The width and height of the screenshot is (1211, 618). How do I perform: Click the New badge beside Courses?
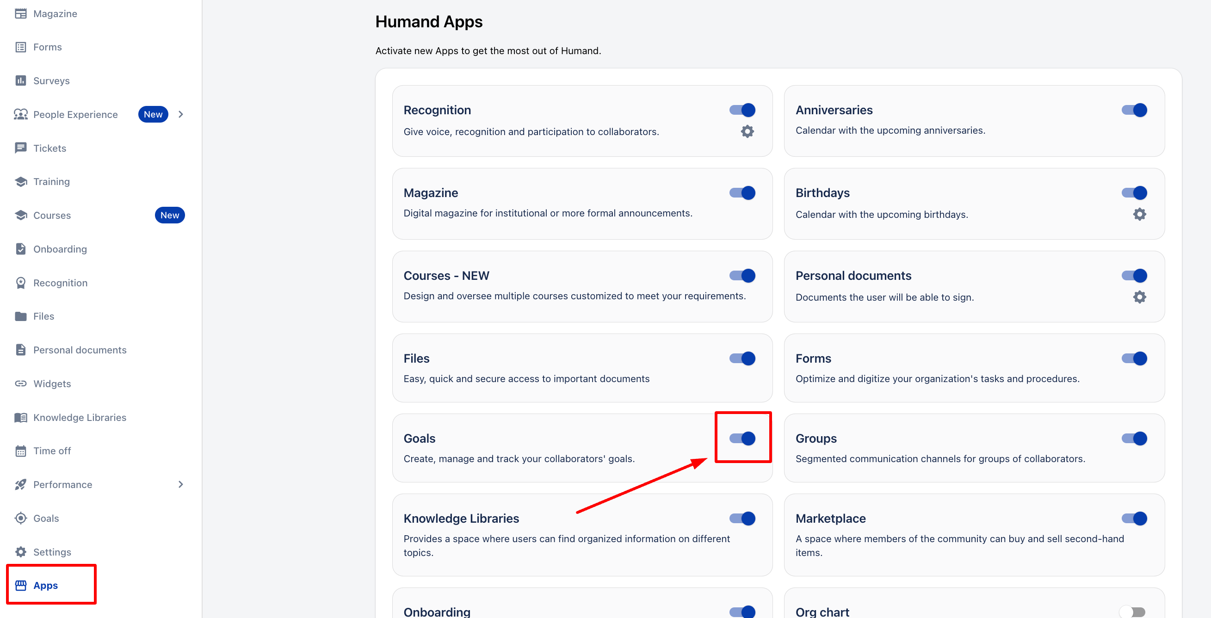point(170,215)
